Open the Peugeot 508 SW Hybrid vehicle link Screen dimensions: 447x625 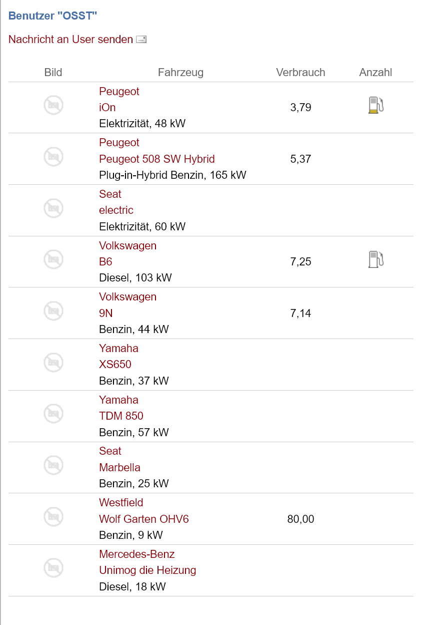(x=157, y=159)
